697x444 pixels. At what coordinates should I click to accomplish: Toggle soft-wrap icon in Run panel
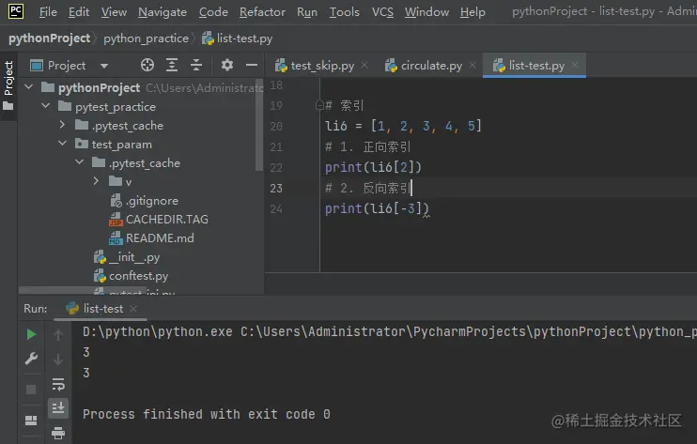[x=58, y=384]
